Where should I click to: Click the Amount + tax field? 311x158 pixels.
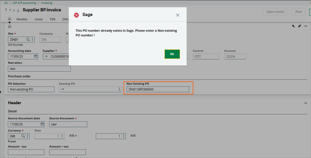pos(67,152)
